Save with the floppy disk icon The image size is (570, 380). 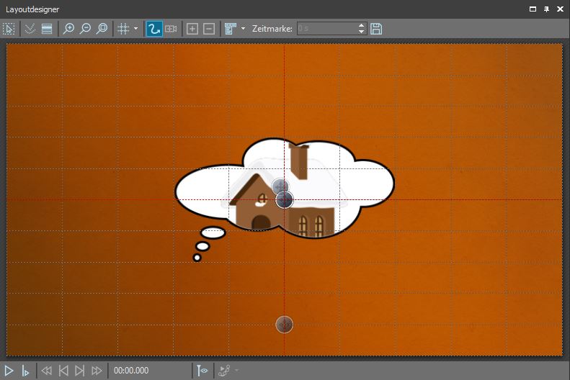click(x=376, y=29)
